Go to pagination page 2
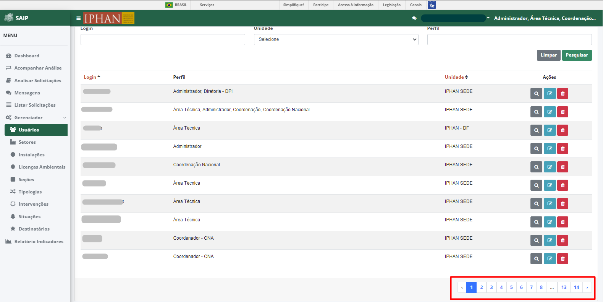 pyautogui.click(x=482, y=287)
